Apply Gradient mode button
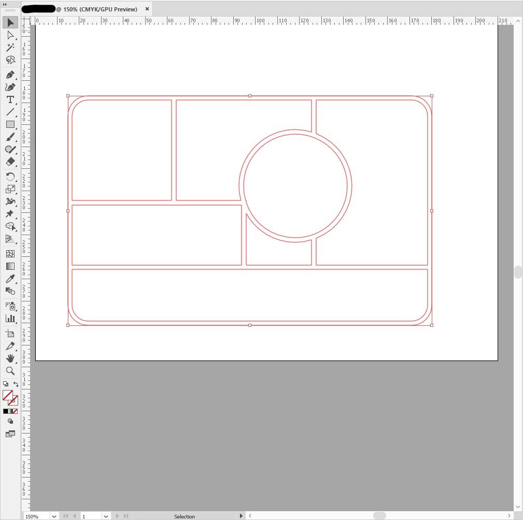This screenshot has height=520, width=523. (10, 411)
